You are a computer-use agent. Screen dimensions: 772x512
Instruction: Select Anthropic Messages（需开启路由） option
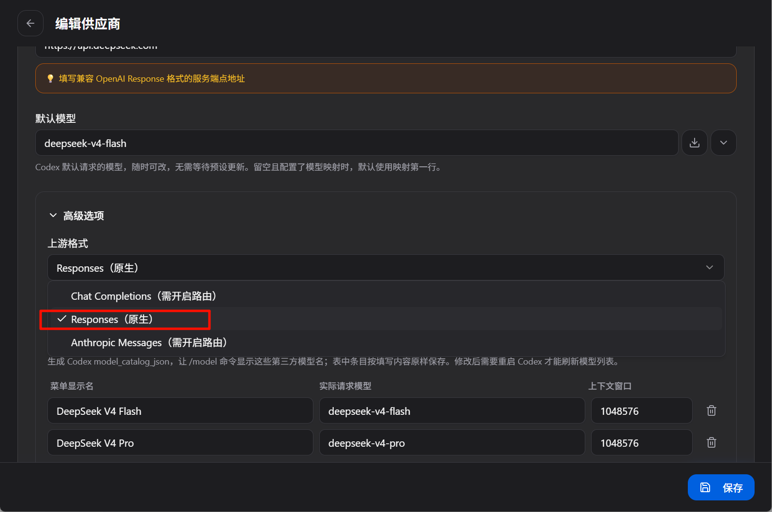[x=386, y=342]
